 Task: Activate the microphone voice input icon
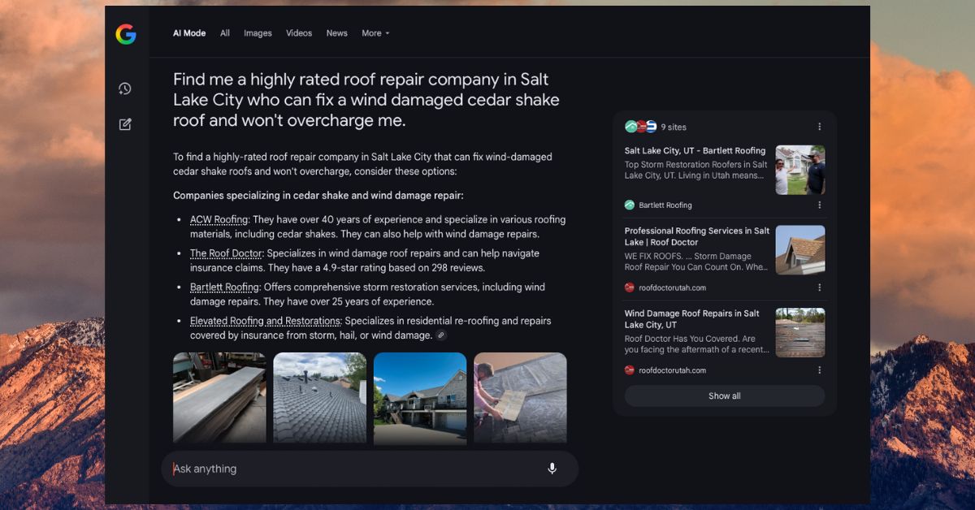(552, 469)
